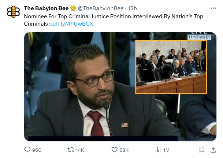The image size is (223, 158).
Task: Toggle the bookmark icon on the tweet
Action: pyautogui.click(x=202, y=150)
